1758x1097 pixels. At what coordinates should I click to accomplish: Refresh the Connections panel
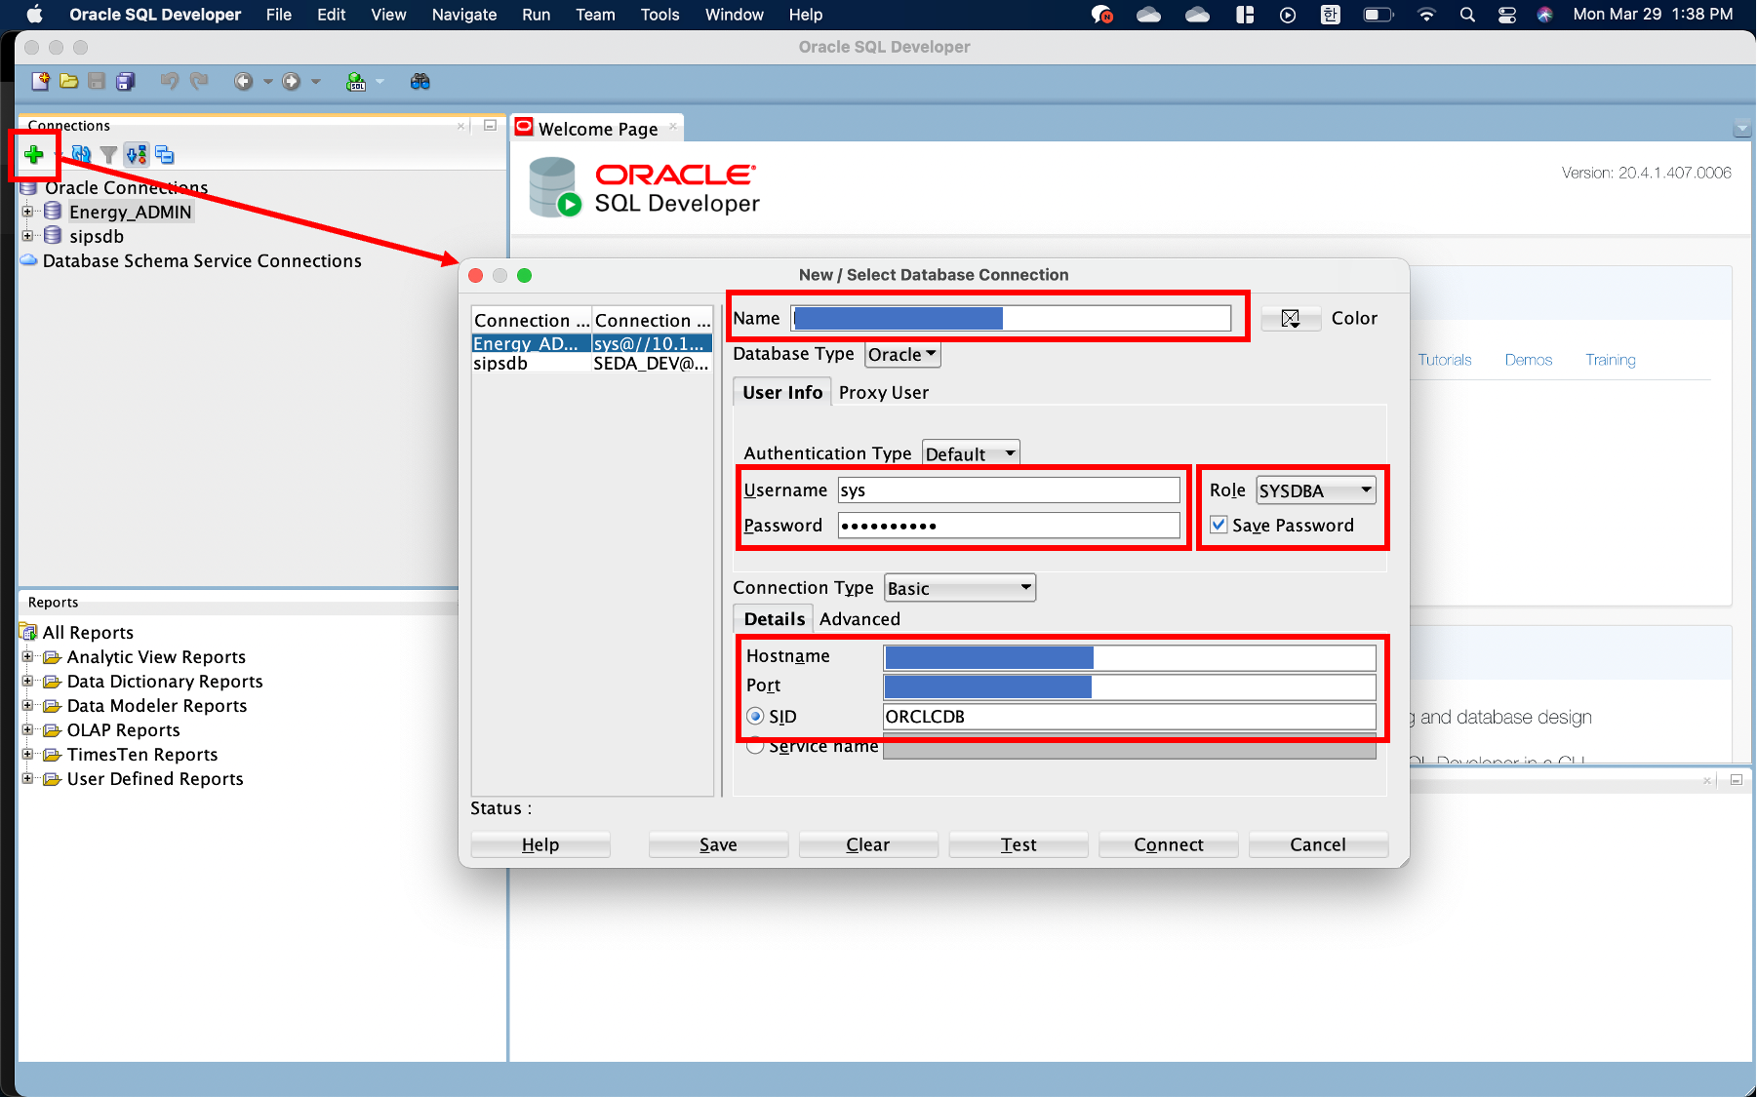81,154
